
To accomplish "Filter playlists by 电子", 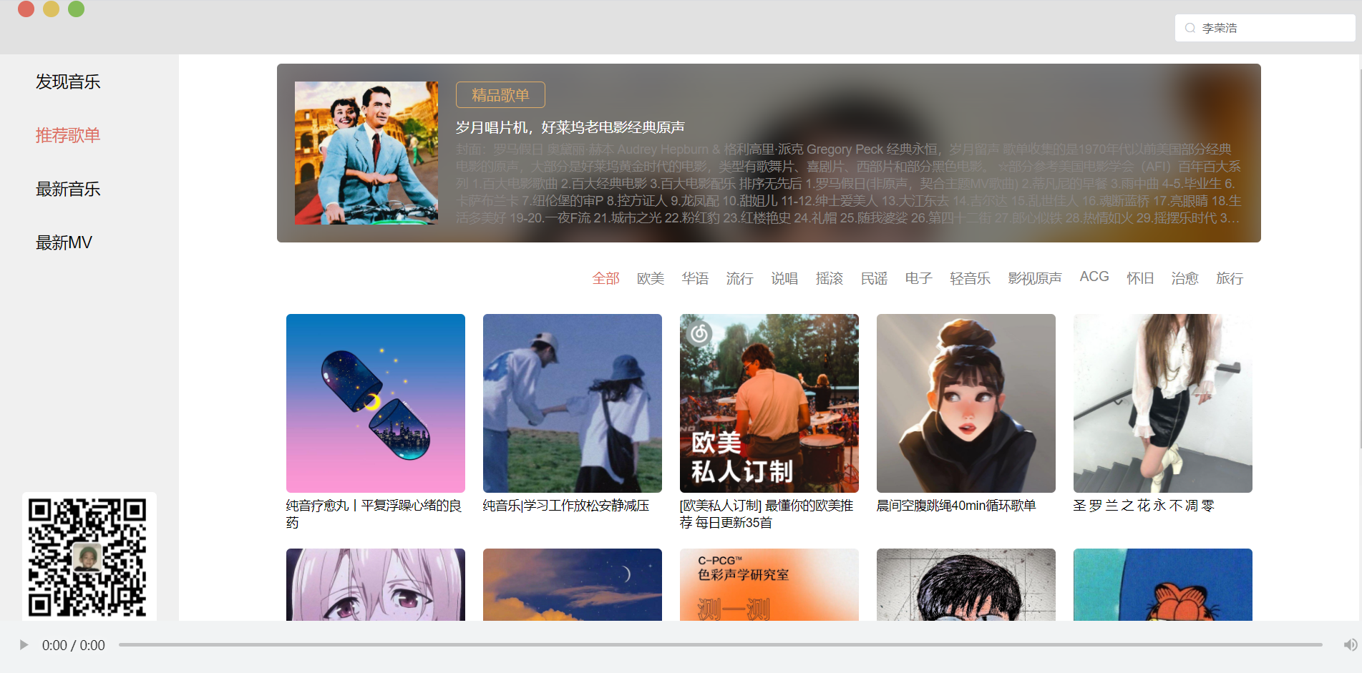I will point(918,278).
